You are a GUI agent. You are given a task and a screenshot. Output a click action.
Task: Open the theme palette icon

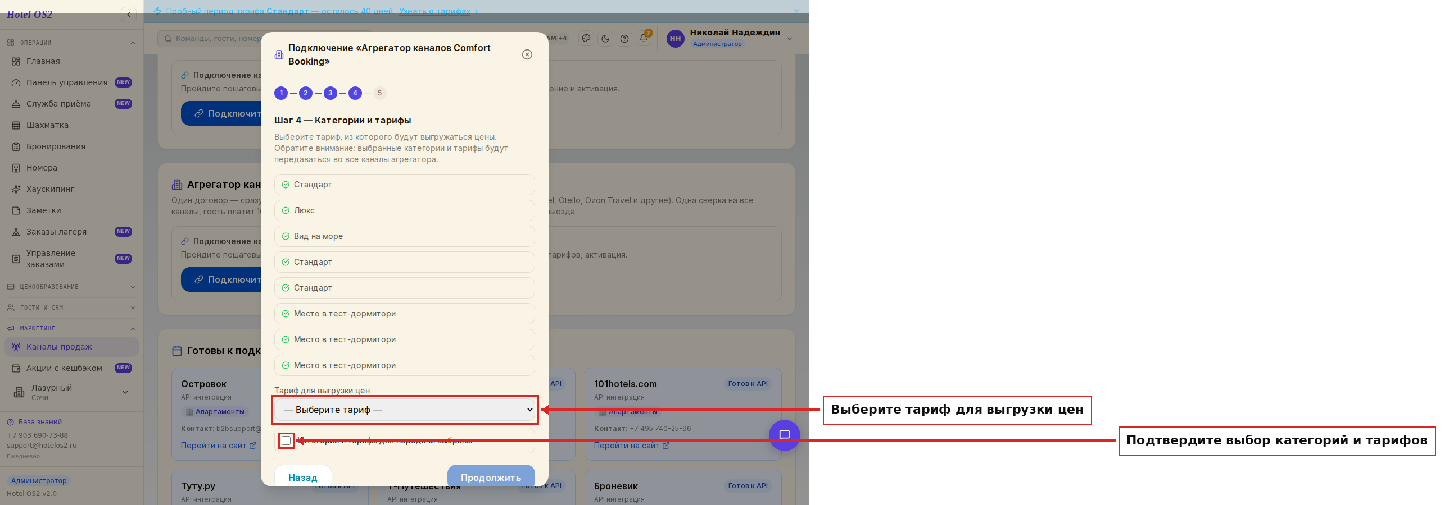click(x=586, y=38)
